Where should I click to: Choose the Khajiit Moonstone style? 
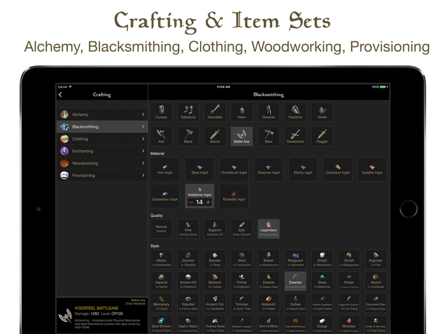(322, 259)
